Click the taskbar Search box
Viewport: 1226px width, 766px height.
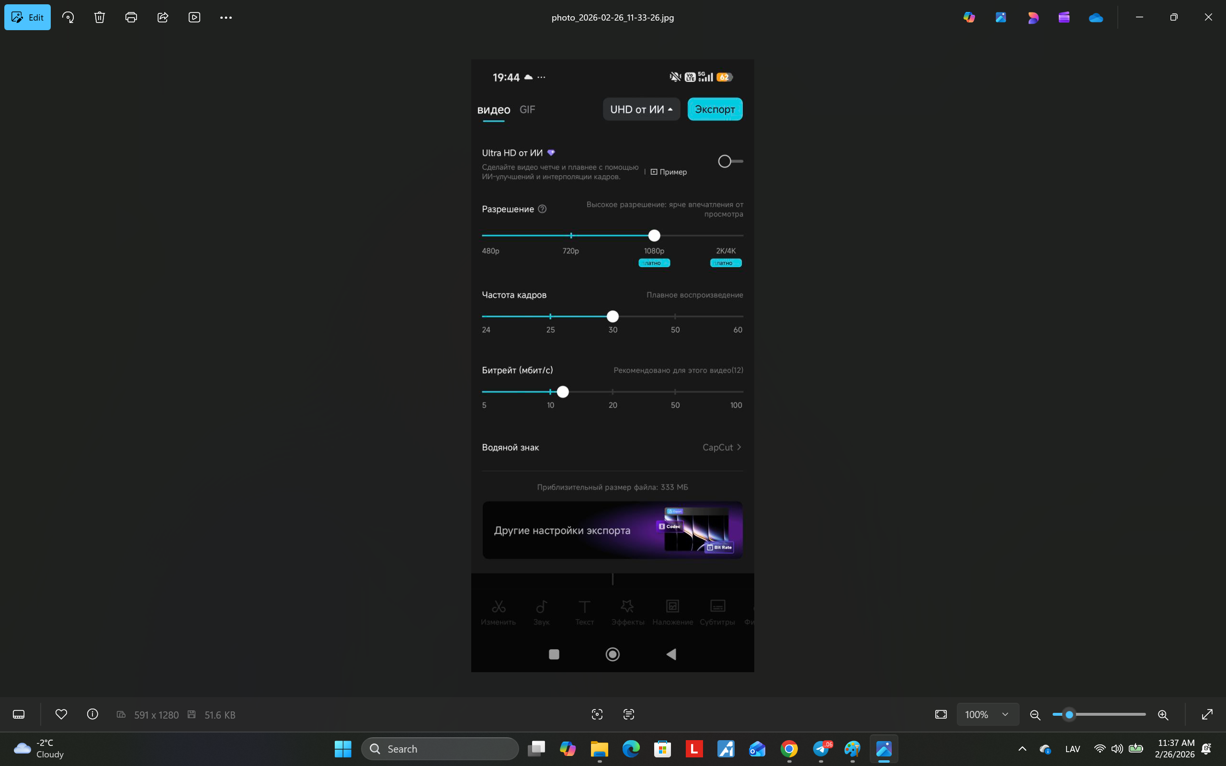[440, 749]
